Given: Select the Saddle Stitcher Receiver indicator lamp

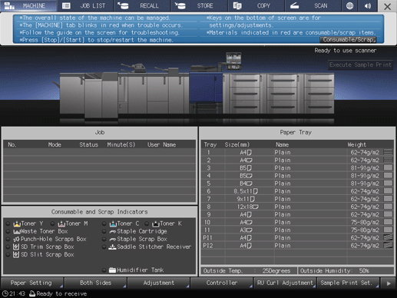Looking at the screenshot, I should tap(104, 247).
